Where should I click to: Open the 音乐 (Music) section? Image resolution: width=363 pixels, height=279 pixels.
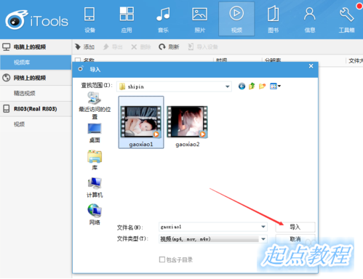pos(163,20)
